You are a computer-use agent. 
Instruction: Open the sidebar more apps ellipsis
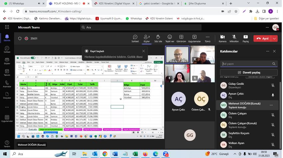7,107
